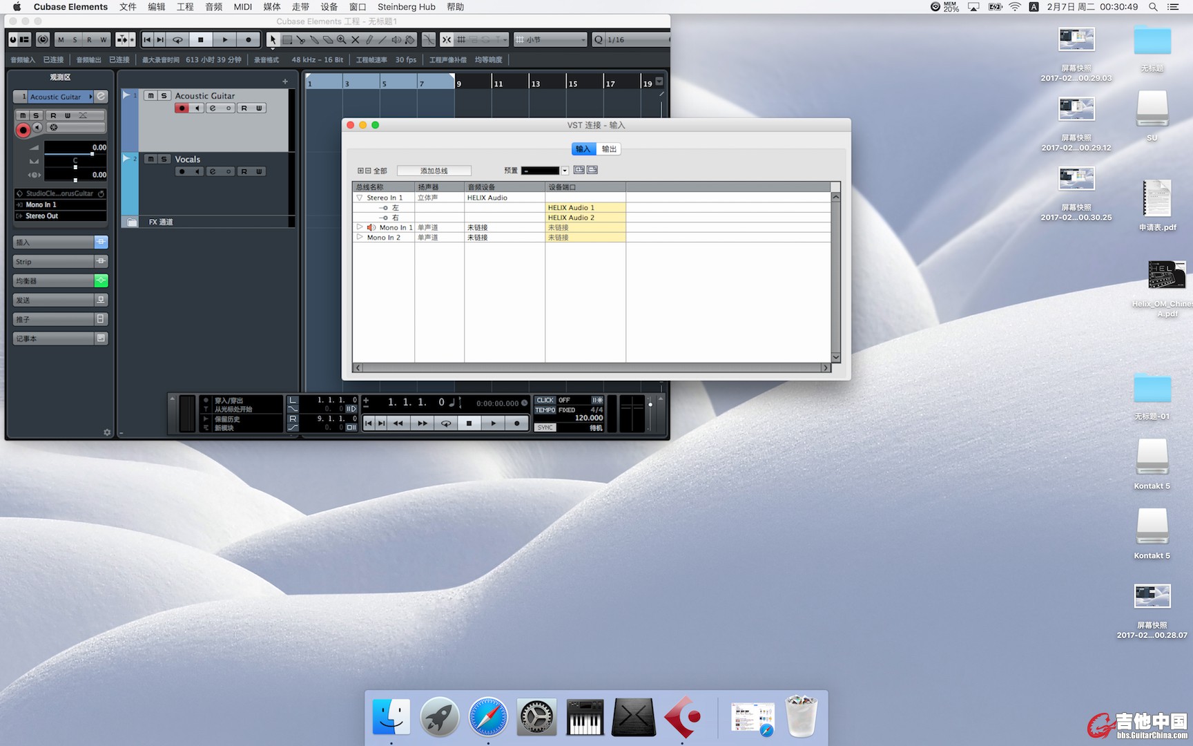This screenshot has height=746, width=1193.
Task: Click toolbar Play button
Action: pyautogui.click(x=225, y=40)
